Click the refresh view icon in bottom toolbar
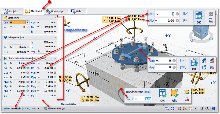This screenshot has width=220, height=114. click(x=167, y=108)
